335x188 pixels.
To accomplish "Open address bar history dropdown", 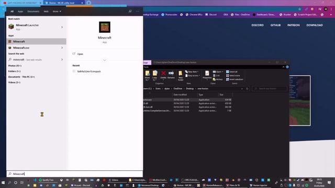I will 242,89.
